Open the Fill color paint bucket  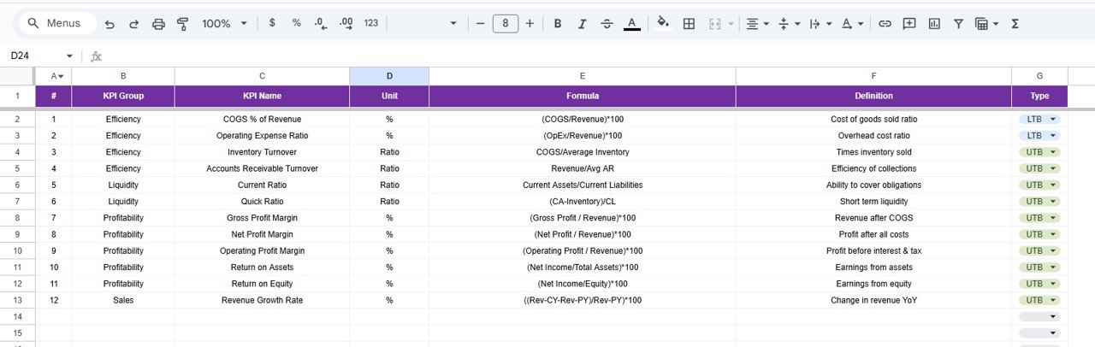662,24
